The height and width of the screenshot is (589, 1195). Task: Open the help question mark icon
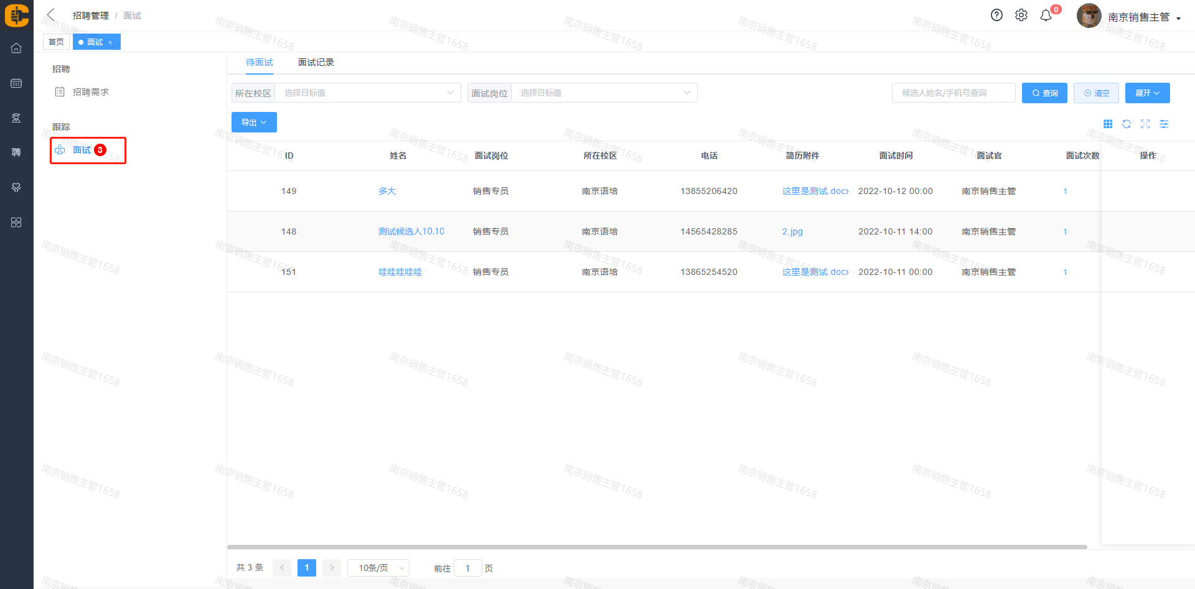(x=996, y=16)
